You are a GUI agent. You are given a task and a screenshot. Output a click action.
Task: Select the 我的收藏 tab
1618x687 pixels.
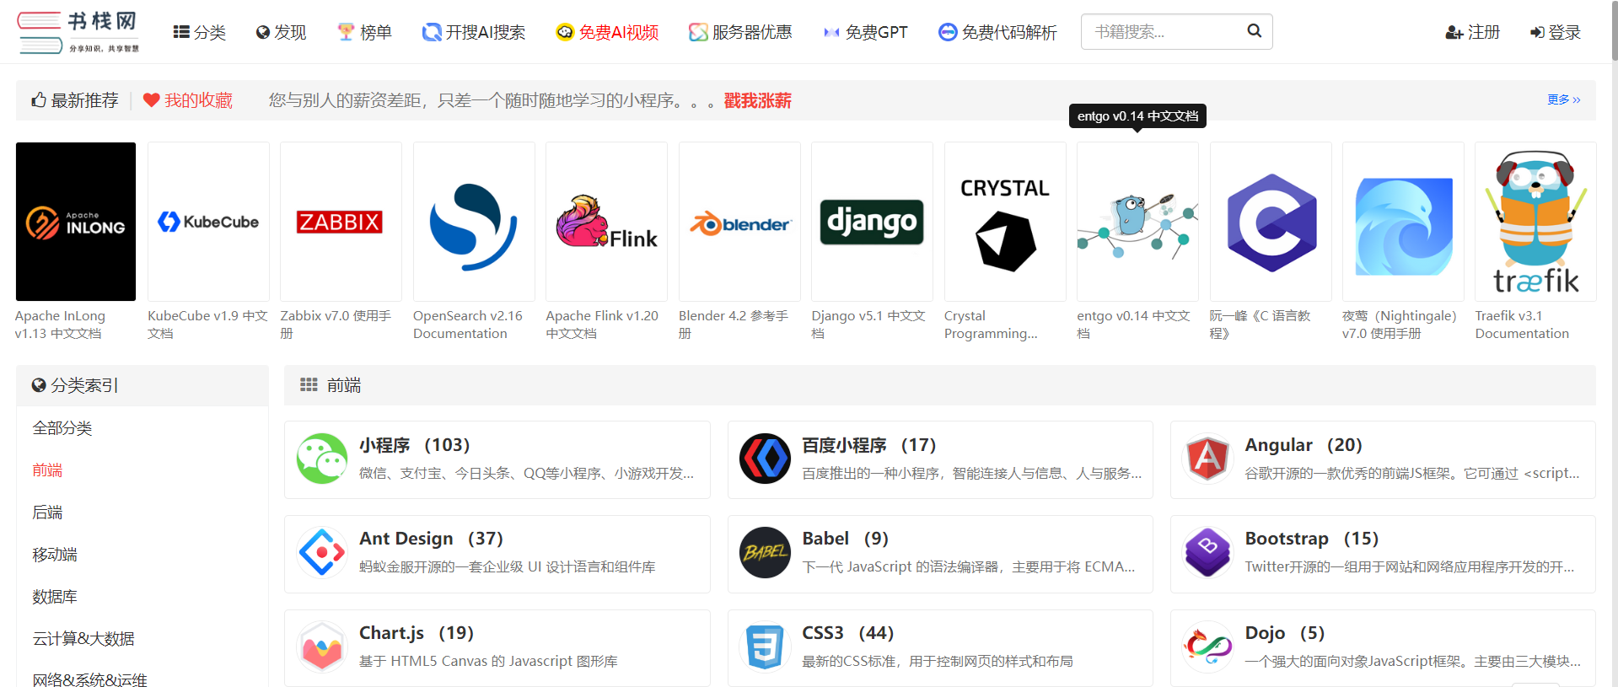click(x=188, y=100)
